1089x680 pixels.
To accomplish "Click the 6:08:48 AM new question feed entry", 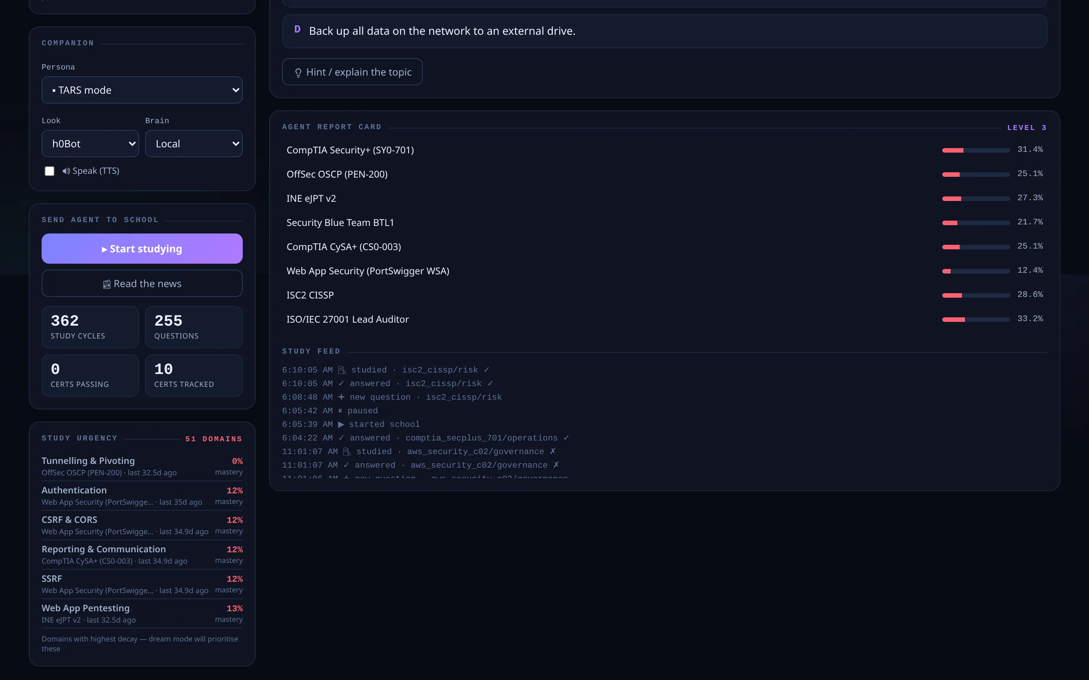I will pos(392,397).
